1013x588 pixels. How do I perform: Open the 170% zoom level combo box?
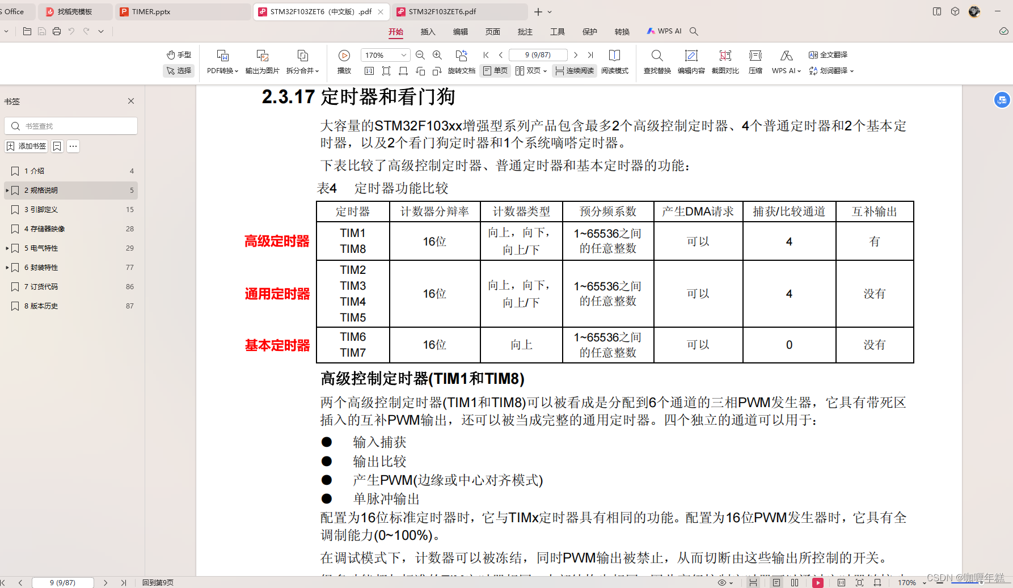[x=385, y=55]
